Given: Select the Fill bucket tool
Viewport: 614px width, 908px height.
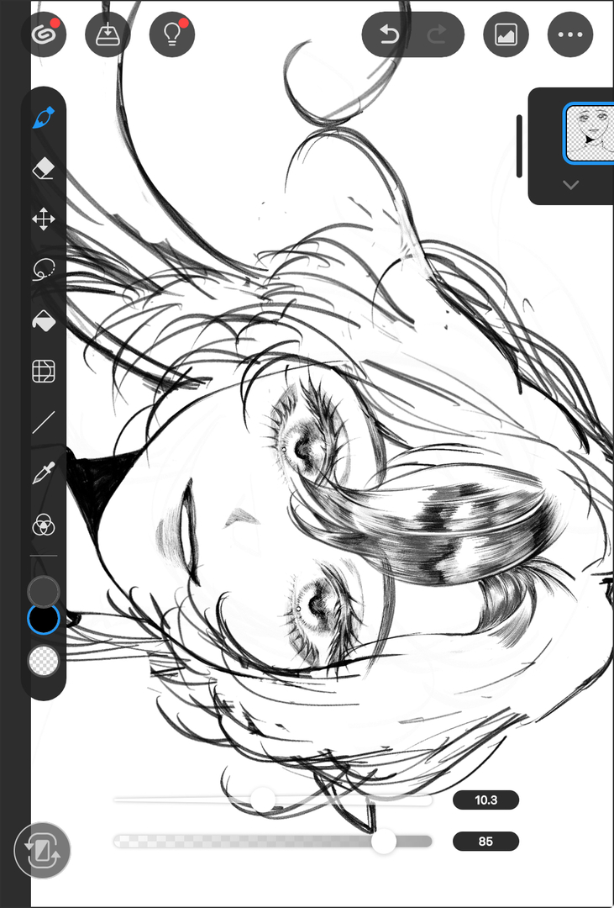Looking at the screenshot, I should click(x=44, y=320).
